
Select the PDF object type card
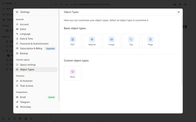pyautogui.click(x=73, y=41)
